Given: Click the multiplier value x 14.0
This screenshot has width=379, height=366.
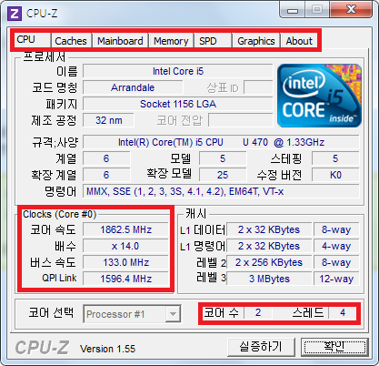Looking at the screenshot, I should [125, 246].
